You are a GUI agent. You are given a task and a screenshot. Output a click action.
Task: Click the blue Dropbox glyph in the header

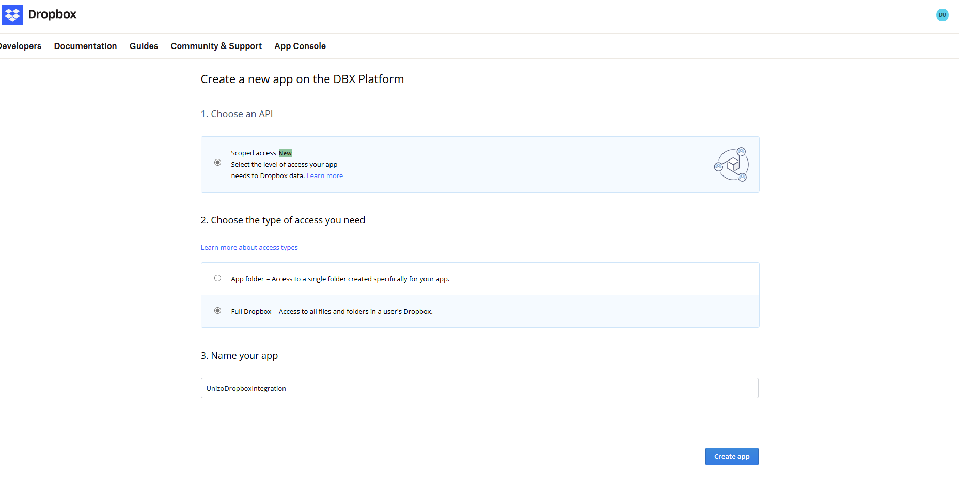[12, 14]
